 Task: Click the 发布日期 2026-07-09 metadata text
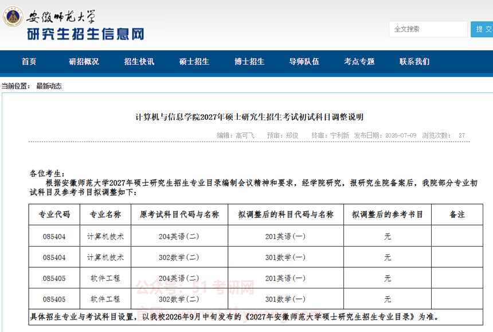coord(385,135)
